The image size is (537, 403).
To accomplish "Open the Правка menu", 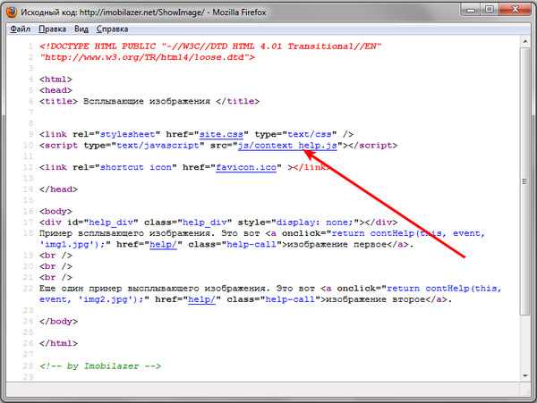I will (52, 29).
